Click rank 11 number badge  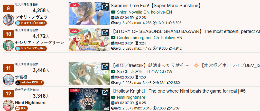pyautogui.click(x=8, y=68)
